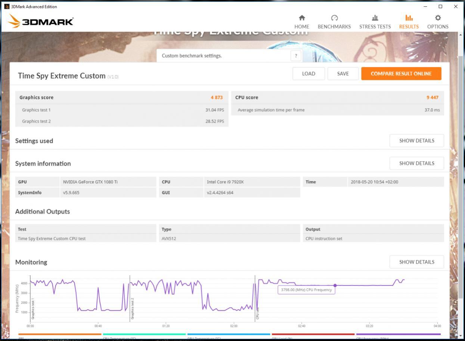Click the SystemInfo version v5.9.665

point(71,193)
